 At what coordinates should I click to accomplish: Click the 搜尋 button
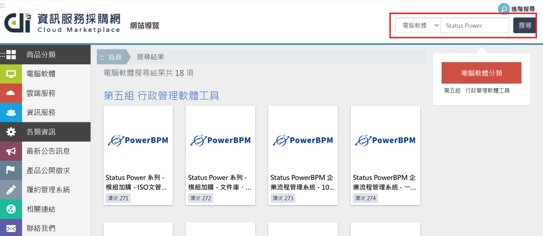coord(525,25)
